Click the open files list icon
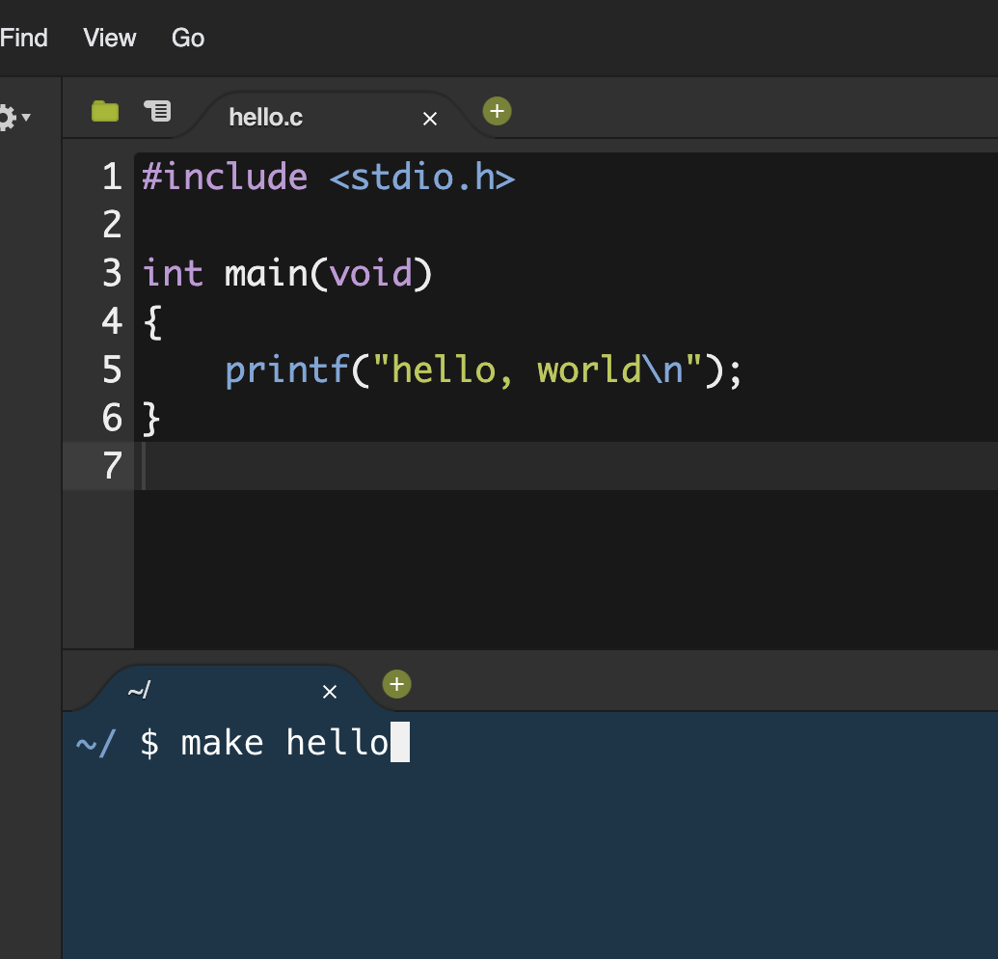 156,111
